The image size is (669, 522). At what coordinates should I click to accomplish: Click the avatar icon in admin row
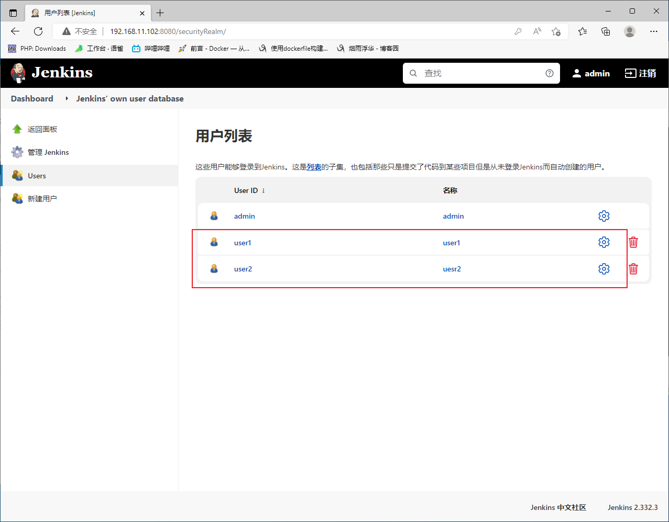214,216
